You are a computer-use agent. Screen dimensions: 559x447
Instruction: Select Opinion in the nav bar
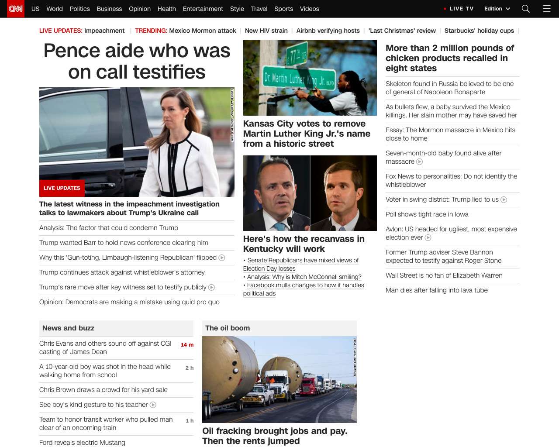[140, 9]
